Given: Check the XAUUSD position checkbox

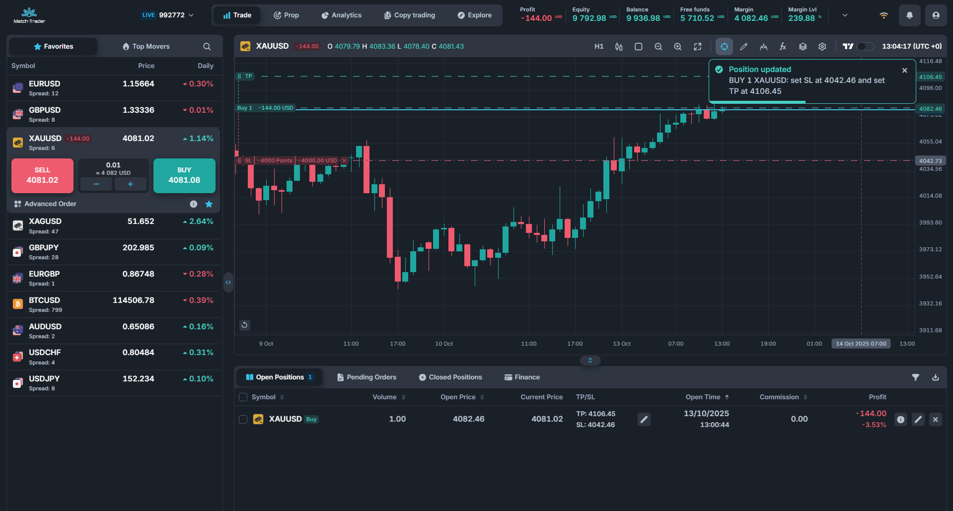Looking at the screenshot, I should pos(243,419).
